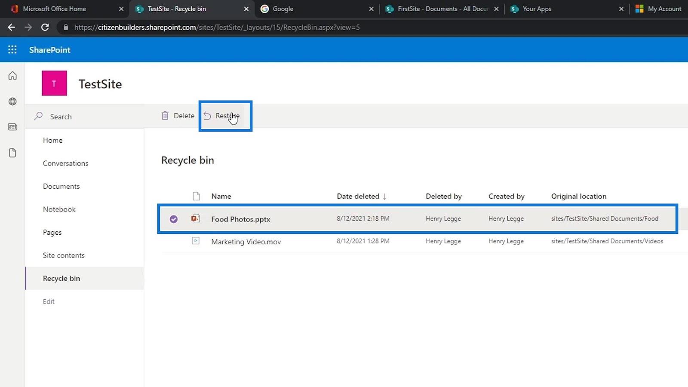
Task: Click sites/TestSite/Shared Documents/Food location cell
Action: (605, 218)
